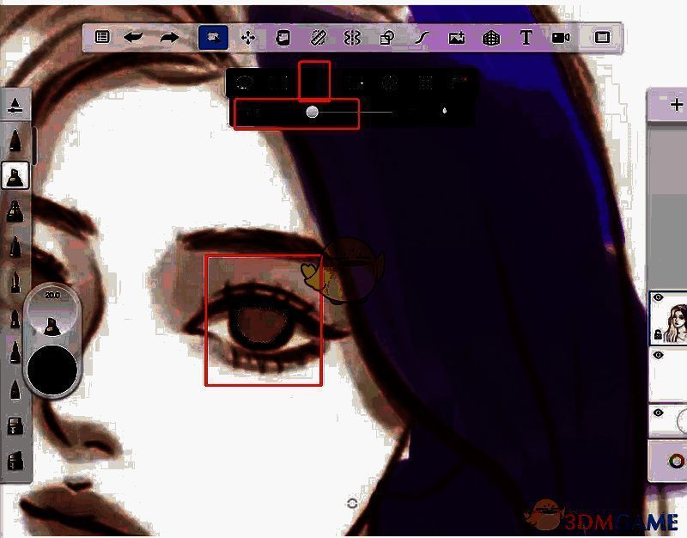Viewport: 687px width, 538px height.
Task: Open the color wheel editor
Action: [676, 462]
